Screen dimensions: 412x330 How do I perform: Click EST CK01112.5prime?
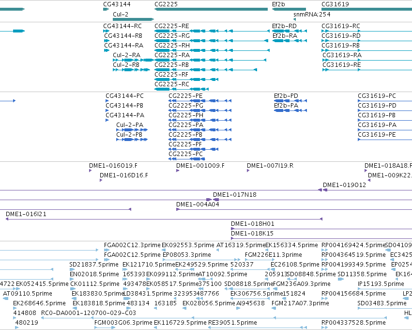click(95, 284)
